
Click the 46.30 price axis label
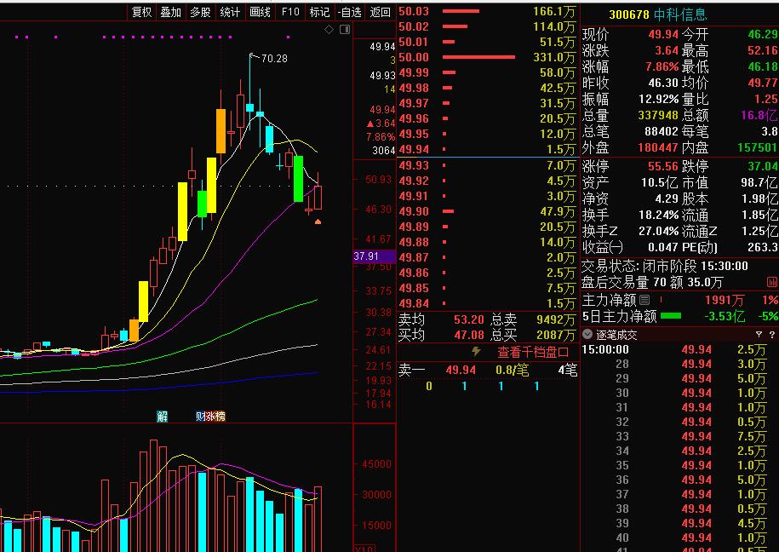pos(378,210)
